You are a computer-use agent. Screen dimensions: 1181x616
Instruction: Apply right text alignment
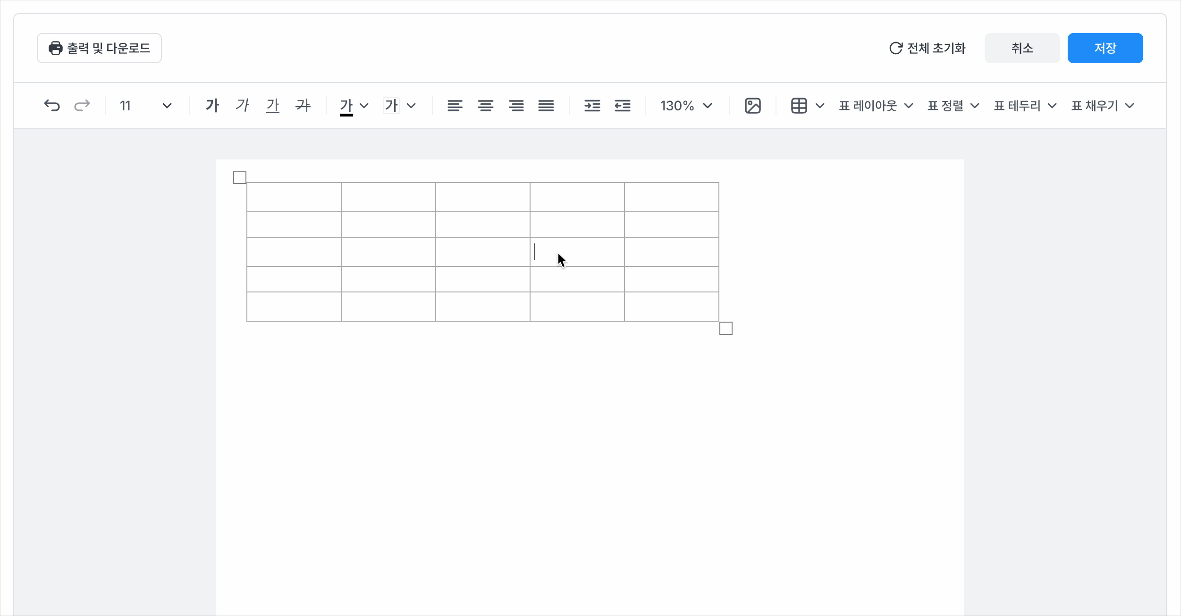tap(516, 106)
